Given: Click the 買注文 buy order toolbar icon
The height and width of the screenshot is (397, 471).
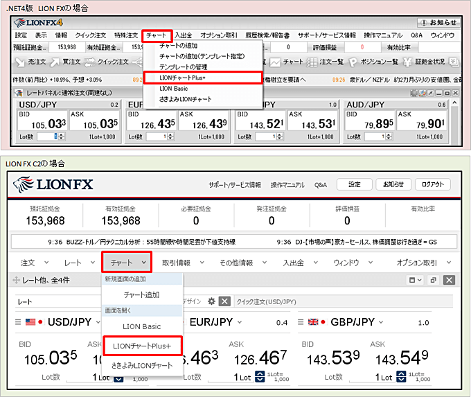Looking at the screenshot, I should pos(55,62).
